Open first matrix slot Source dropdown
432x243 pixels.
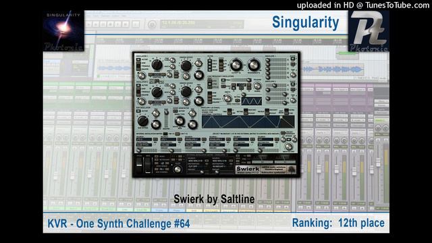coord(144,140)
